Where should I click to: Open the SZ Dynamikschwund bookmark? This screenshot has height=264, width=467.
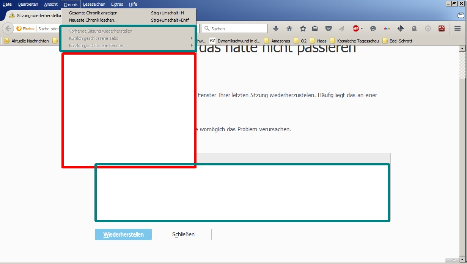point(235,41)
